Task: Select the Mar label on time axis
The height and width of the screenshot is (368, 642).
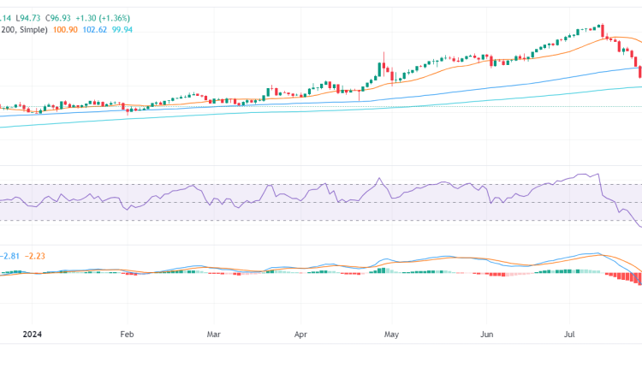Action: 215,336
